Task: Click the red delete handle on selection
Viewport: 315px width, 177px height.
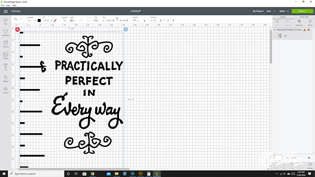Action: click(x=18, y=30)
